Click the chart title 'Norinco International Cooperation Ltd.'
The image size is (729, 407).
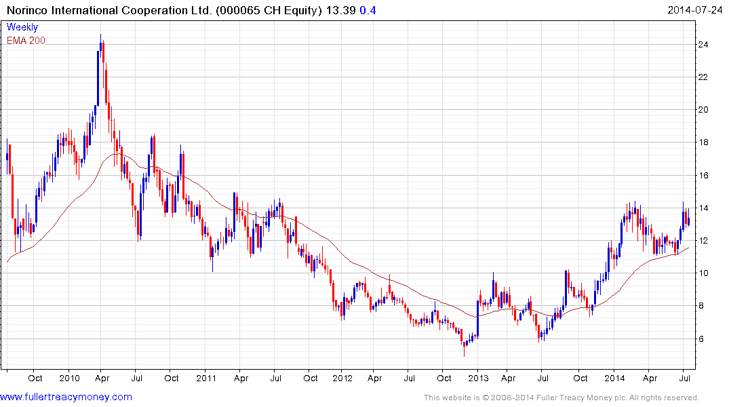(x=109, y=10)
